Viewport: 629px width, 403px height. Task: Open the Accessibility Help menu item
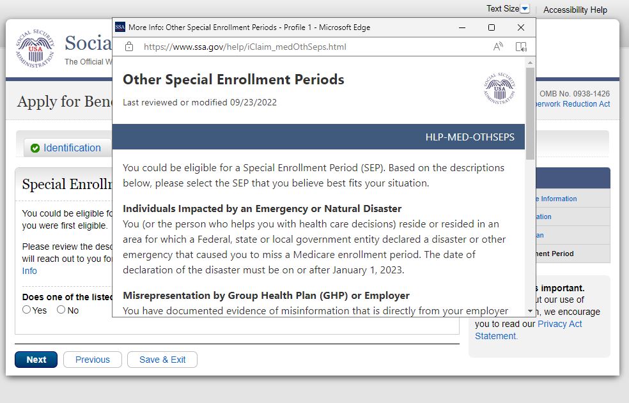pos(575,10)
